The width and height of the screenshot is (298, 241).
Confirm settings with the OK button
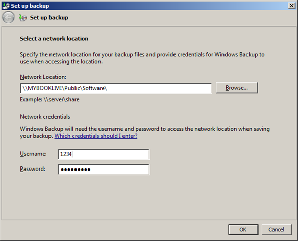click(x=243, y=230)
